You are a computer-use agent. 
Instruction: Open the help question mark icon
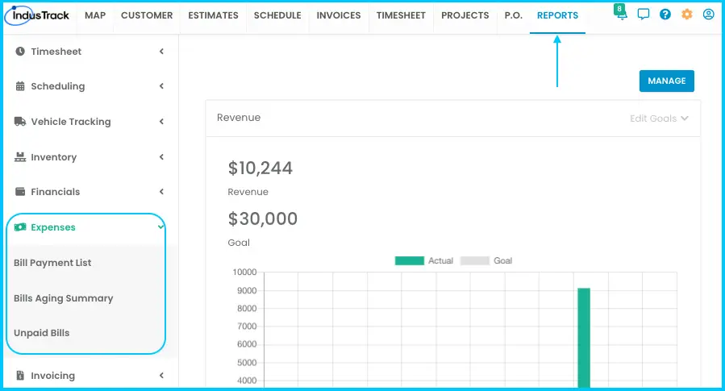pyautogui.click(x=665, y=15)
